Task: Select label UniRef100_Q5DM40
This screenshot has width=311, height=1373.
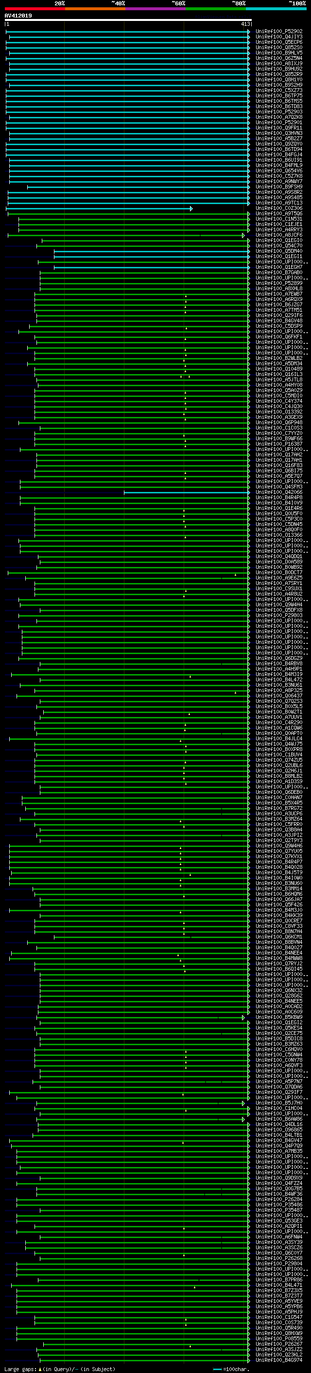Action: coord(279,251)
